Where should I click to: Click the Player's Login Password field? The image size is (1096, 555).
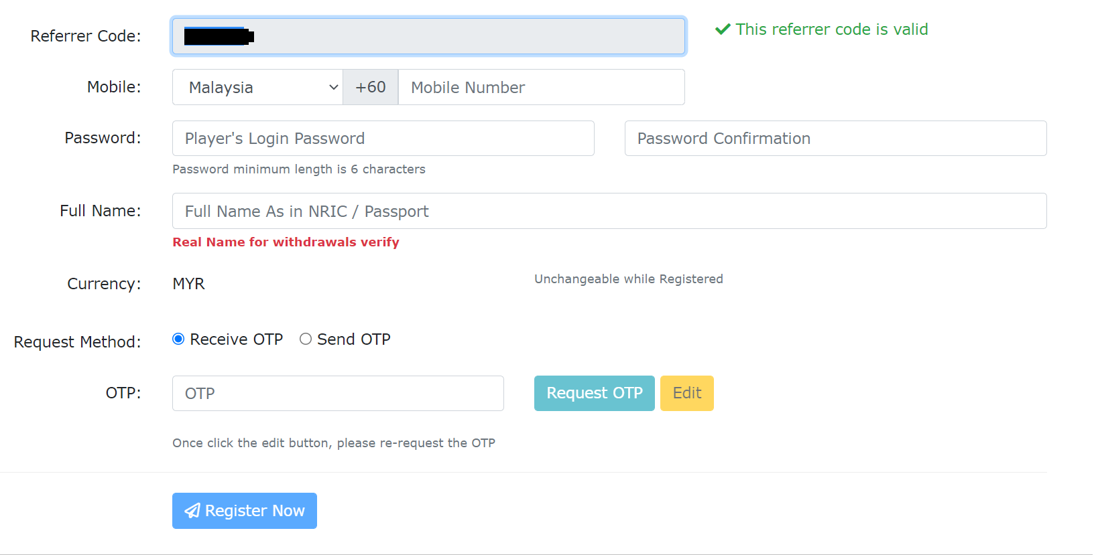point(383,139)
